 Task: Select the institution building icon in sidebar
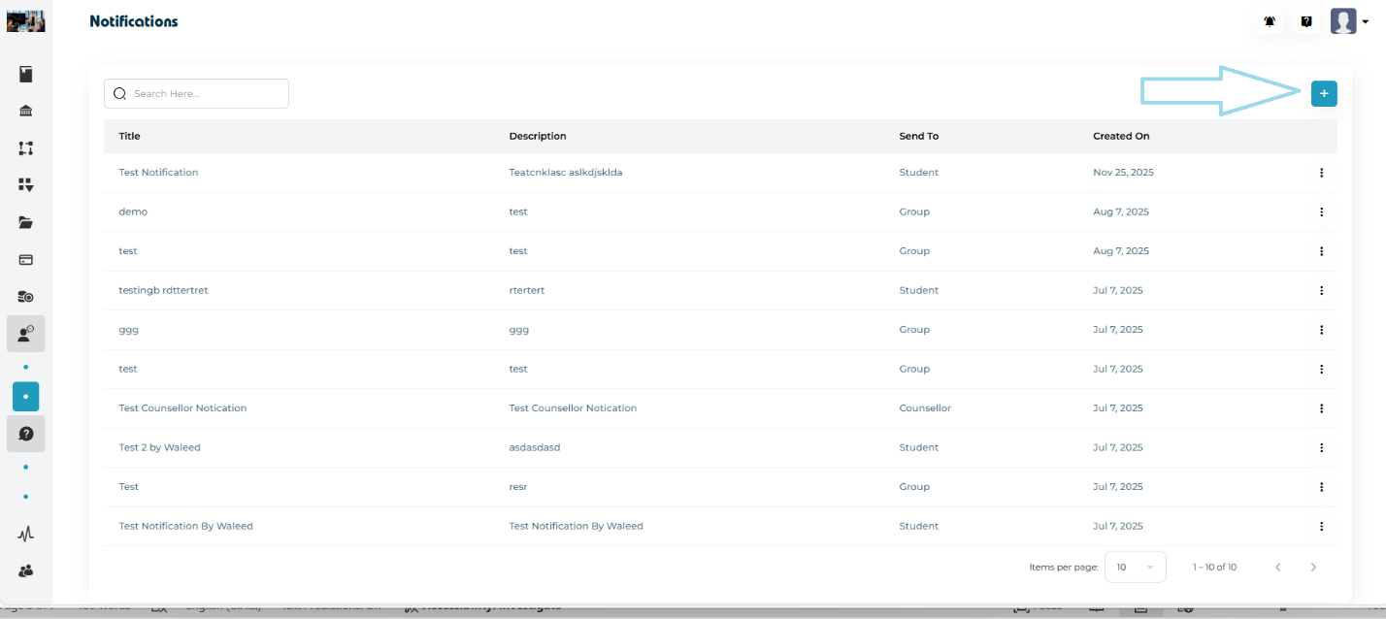point(26,111)
